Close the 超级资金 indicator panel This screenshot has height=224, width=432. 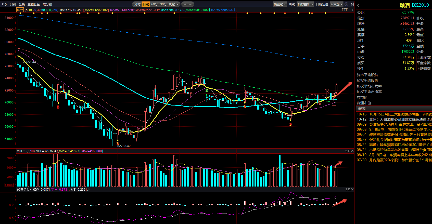tap(352, 189)
